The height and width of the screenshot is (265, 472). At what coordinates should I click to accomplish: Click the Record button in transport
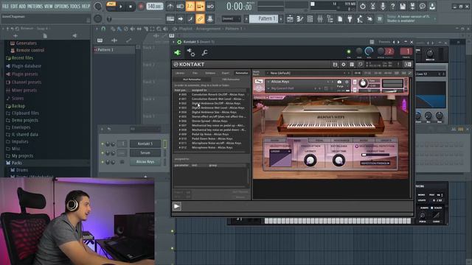point(141,7)
